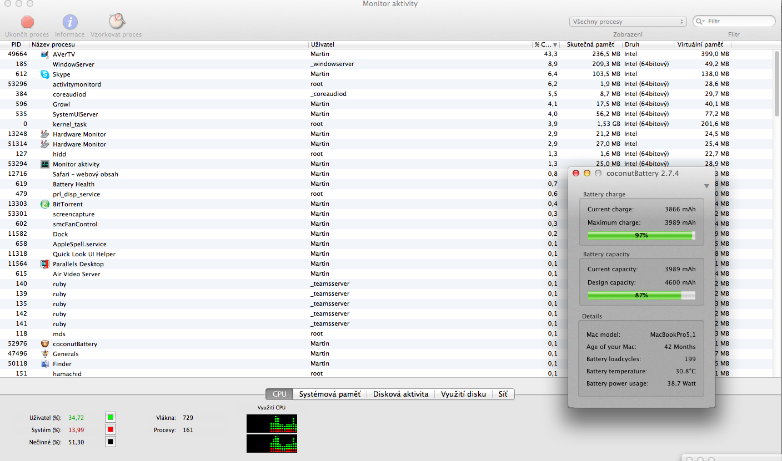Viewport: 782px width, 461px height.
Task: Click the 199 loadcycles value in coconutBattery
Action: [690, 359]
